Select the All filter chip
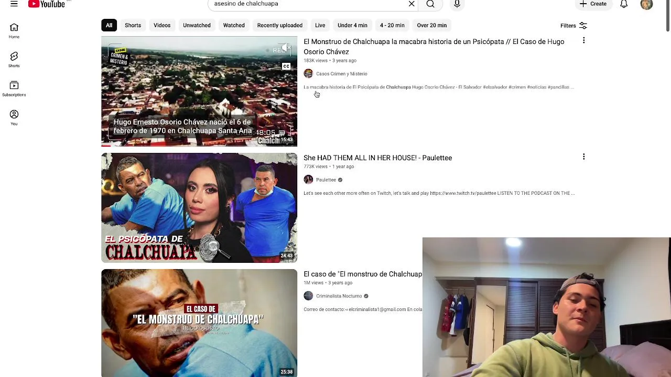671x377 pixels. click(x=109, y=25)
